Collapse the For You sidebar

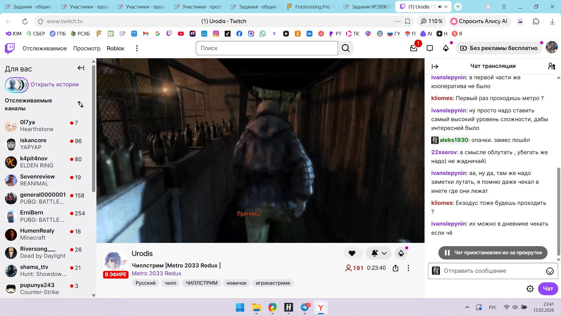tap(81, 68)
